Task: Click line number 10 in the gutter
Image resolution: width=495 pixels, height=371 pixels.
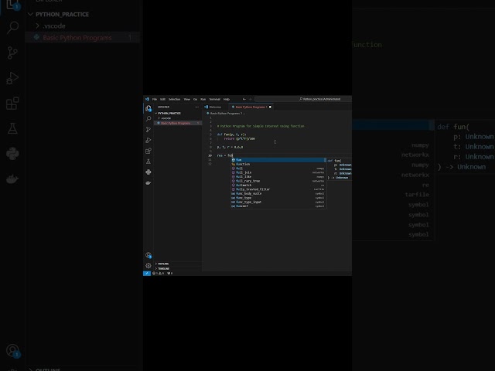Action: (x=210, y=155)
